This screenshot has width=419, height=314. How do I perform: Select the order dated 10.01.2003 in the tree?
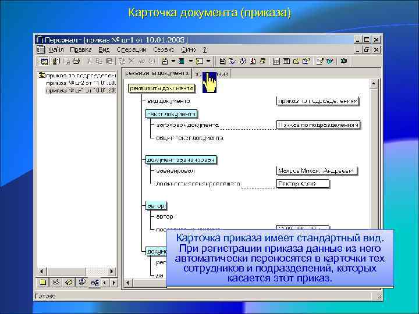coord(81,90)
